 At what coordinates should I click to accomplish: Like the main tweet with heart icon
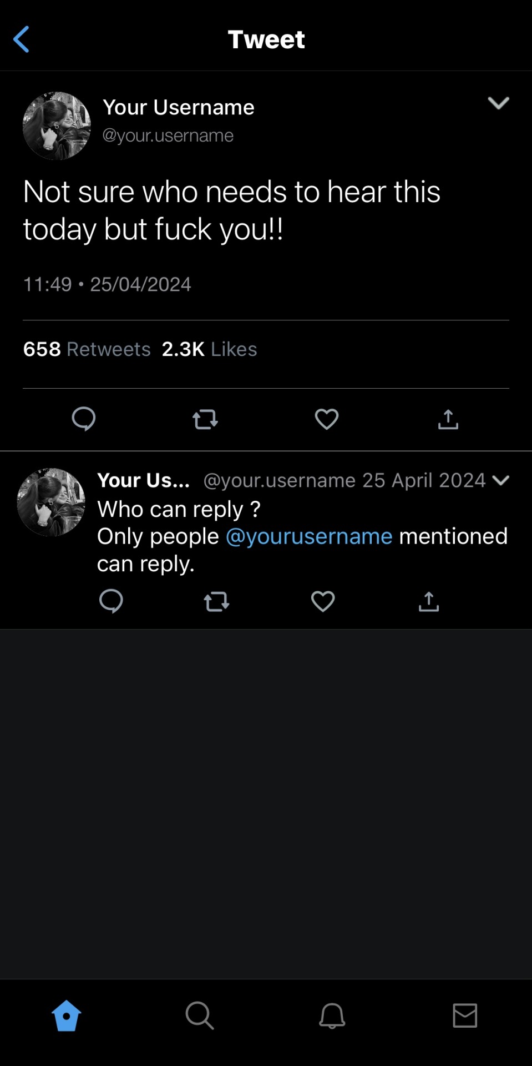pos(327,419)
